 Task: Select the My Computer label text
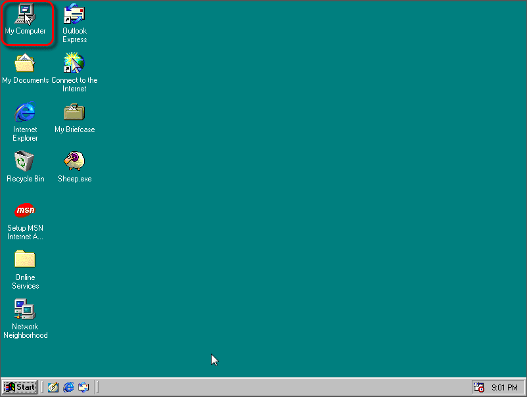(26, 31)
